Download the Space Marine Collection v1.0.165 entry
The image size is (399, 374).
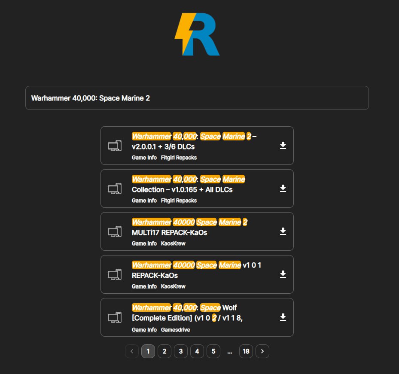[283, 189]
